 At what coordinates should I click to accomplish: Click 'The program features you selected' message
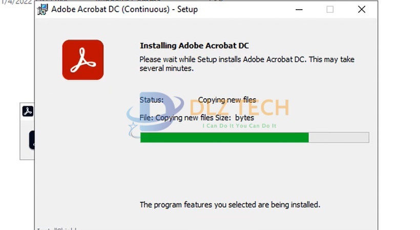[x=230, y=205]
